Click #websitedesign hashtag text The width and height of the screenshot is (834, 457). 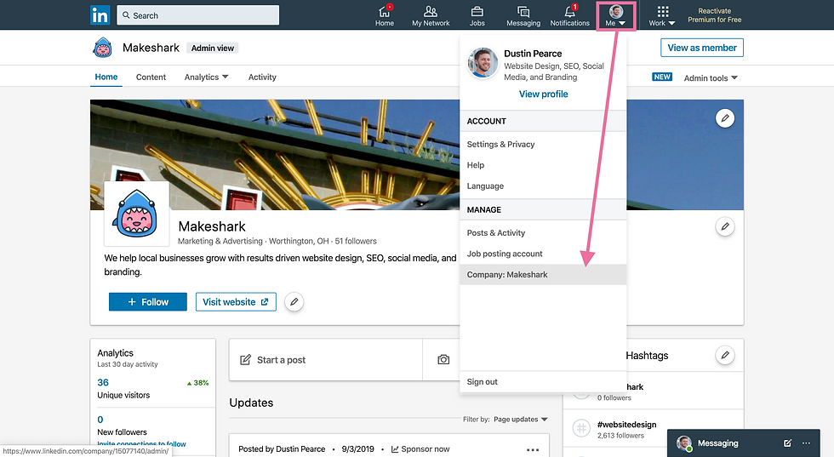point(626,425)
